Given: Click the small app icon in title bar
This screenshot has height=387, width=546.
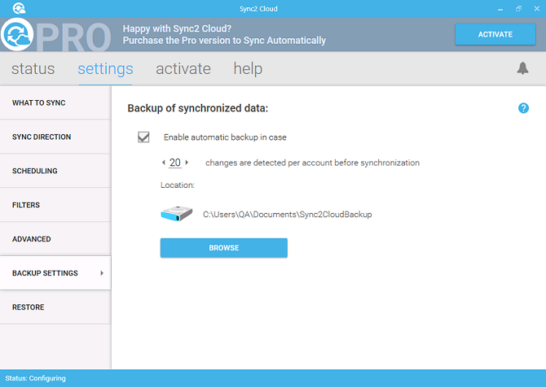Looking at the screenshot, I should pyautogui.click(x=19, y=8).
